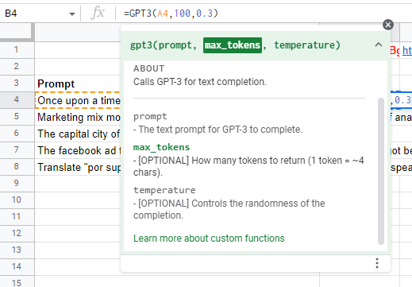This screenshot has height=287, width=412.
Task: Select cell with Once upon a time
Action: click(x=78, y=100)
